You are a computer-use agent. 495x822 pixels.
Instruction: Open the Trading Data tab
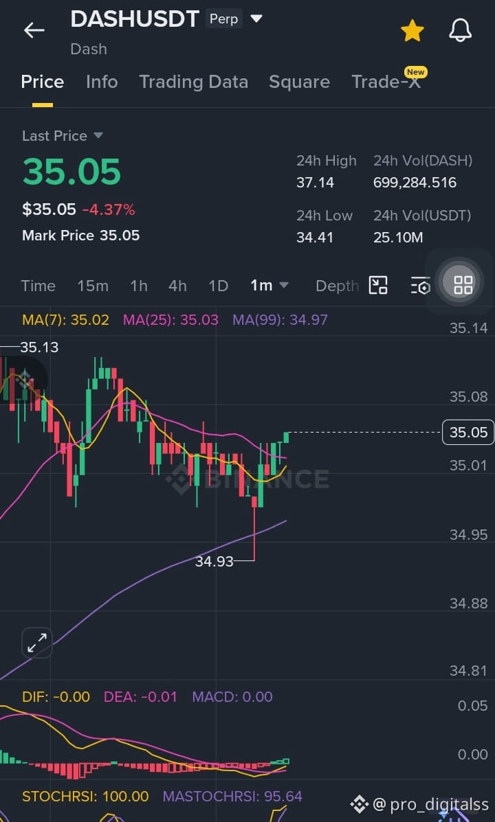coord(193,82)
